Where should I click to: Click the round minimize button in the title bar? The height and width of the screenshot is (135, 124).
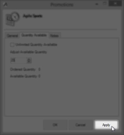tap(104, 3)
